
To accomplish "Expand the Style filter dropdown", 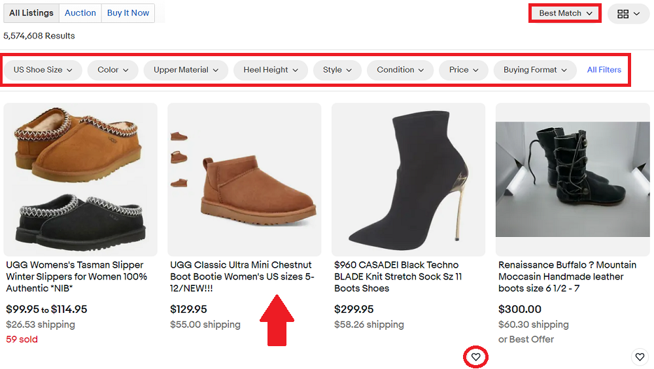I will click(337, 70).
